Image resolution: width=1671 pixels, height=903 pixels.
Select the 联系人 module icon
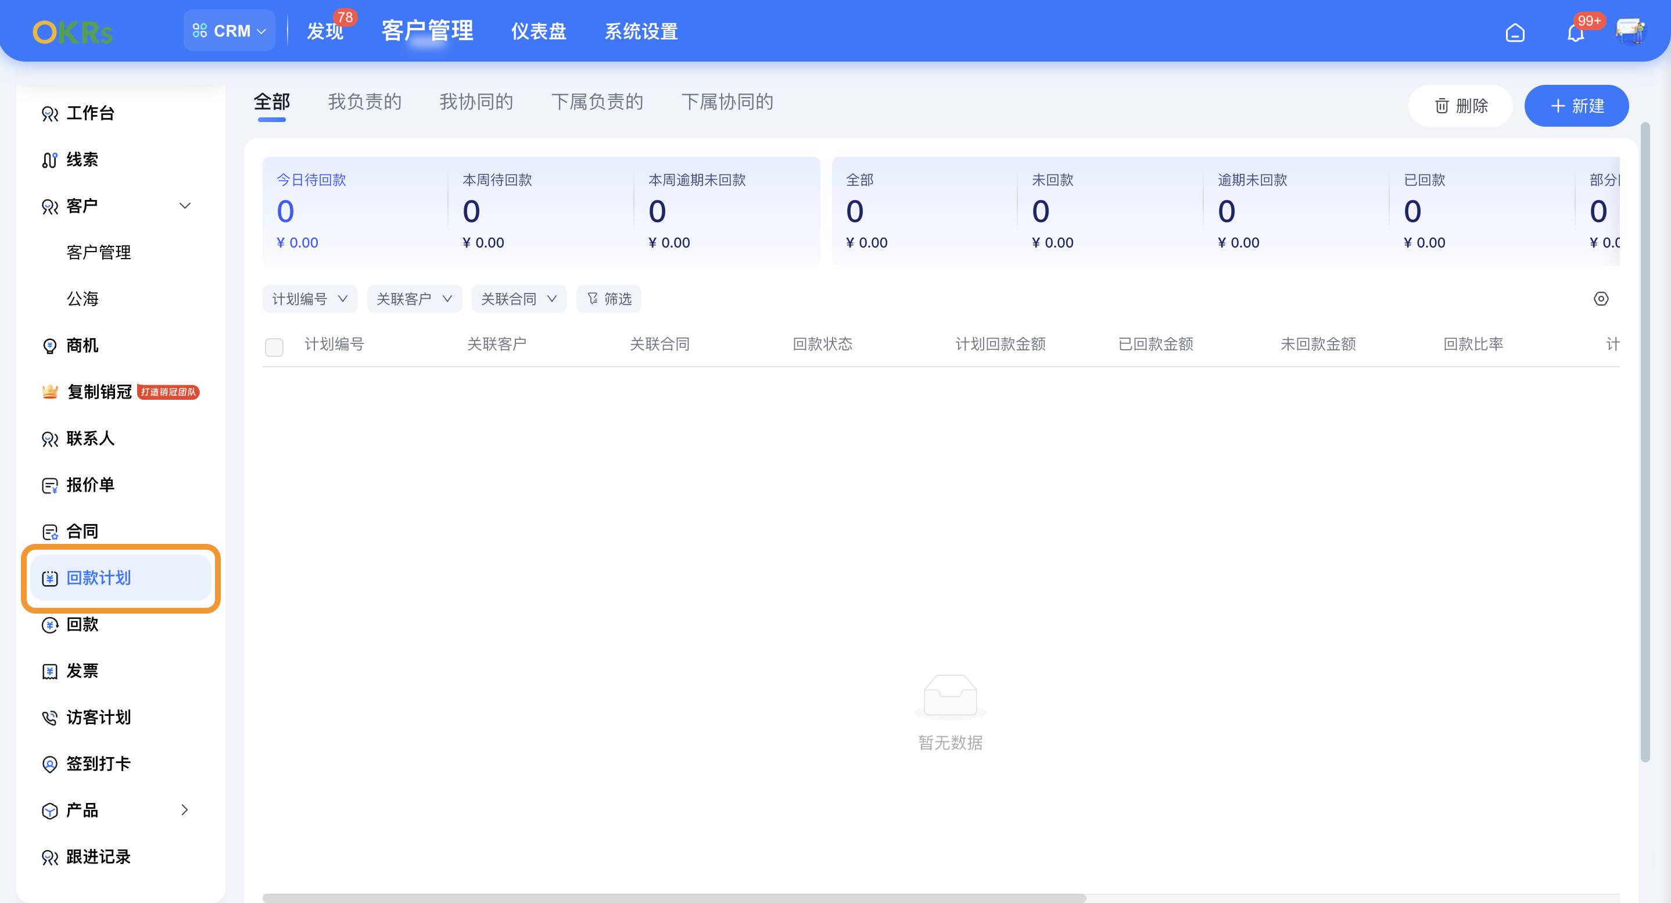(50, 439)
